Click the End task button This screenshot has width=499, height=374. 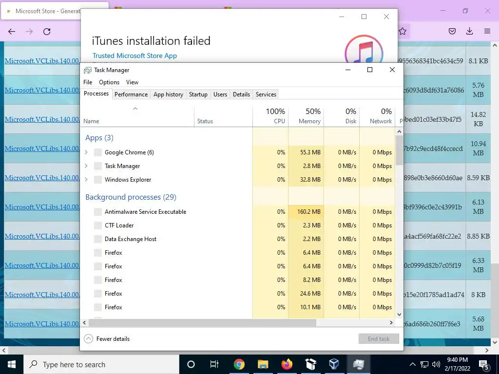click(379, 339)
